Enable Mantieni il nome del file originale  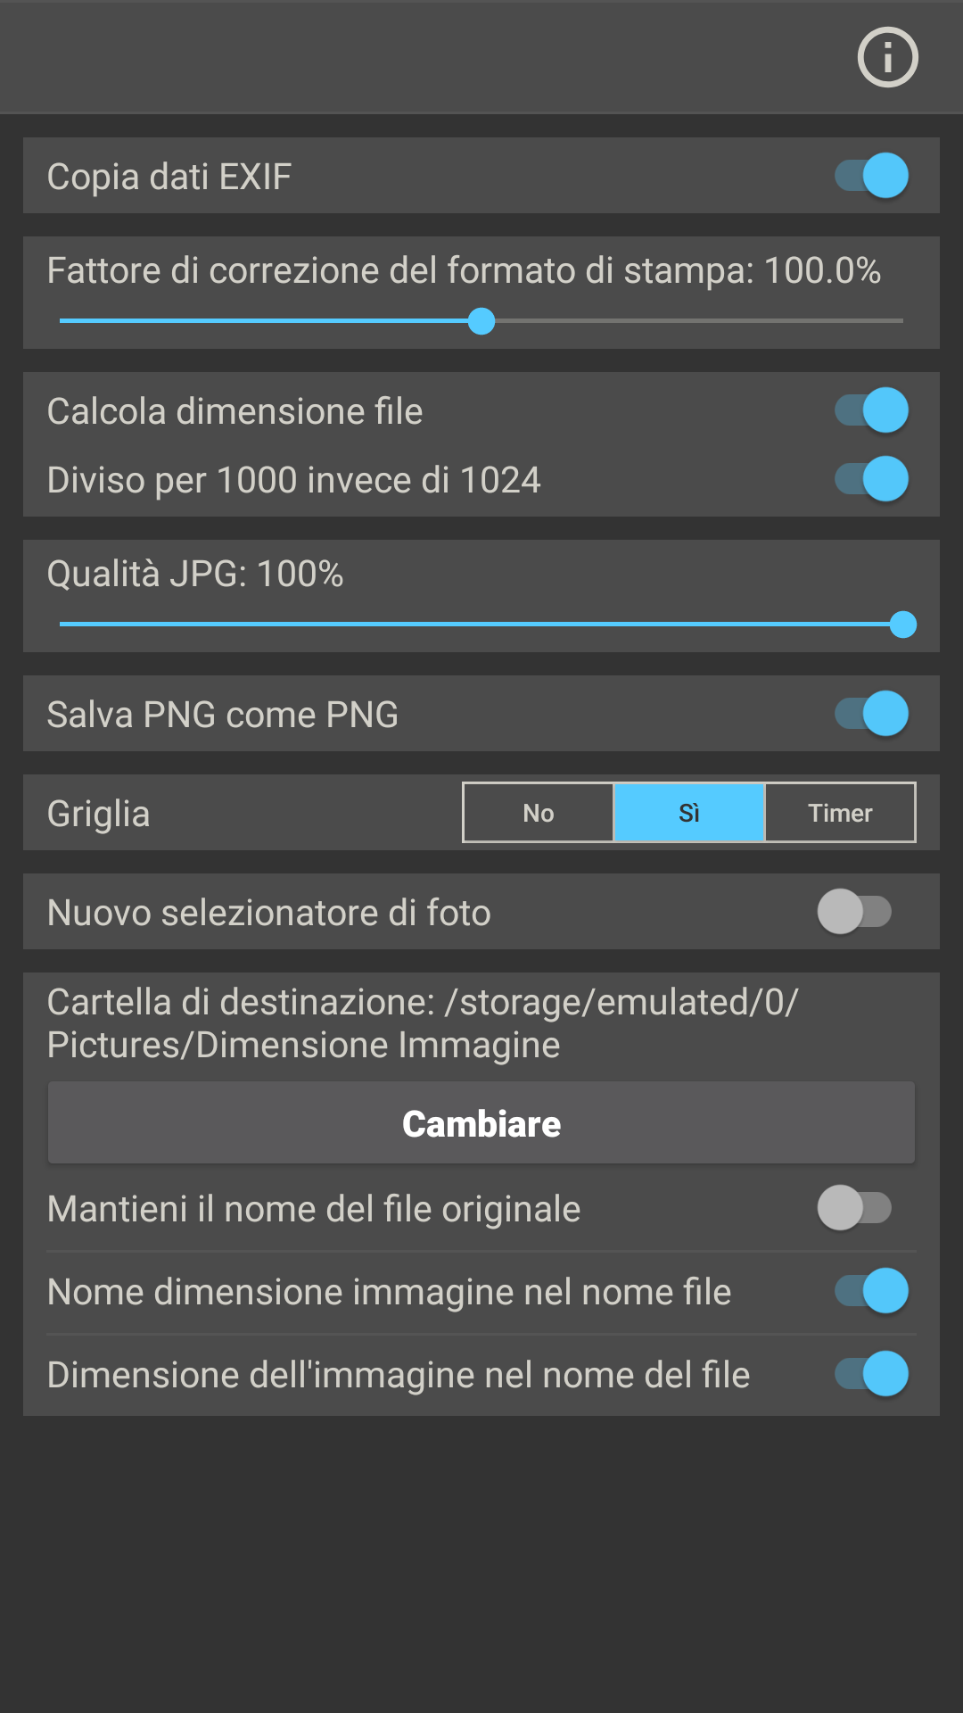click(854, 1208)
